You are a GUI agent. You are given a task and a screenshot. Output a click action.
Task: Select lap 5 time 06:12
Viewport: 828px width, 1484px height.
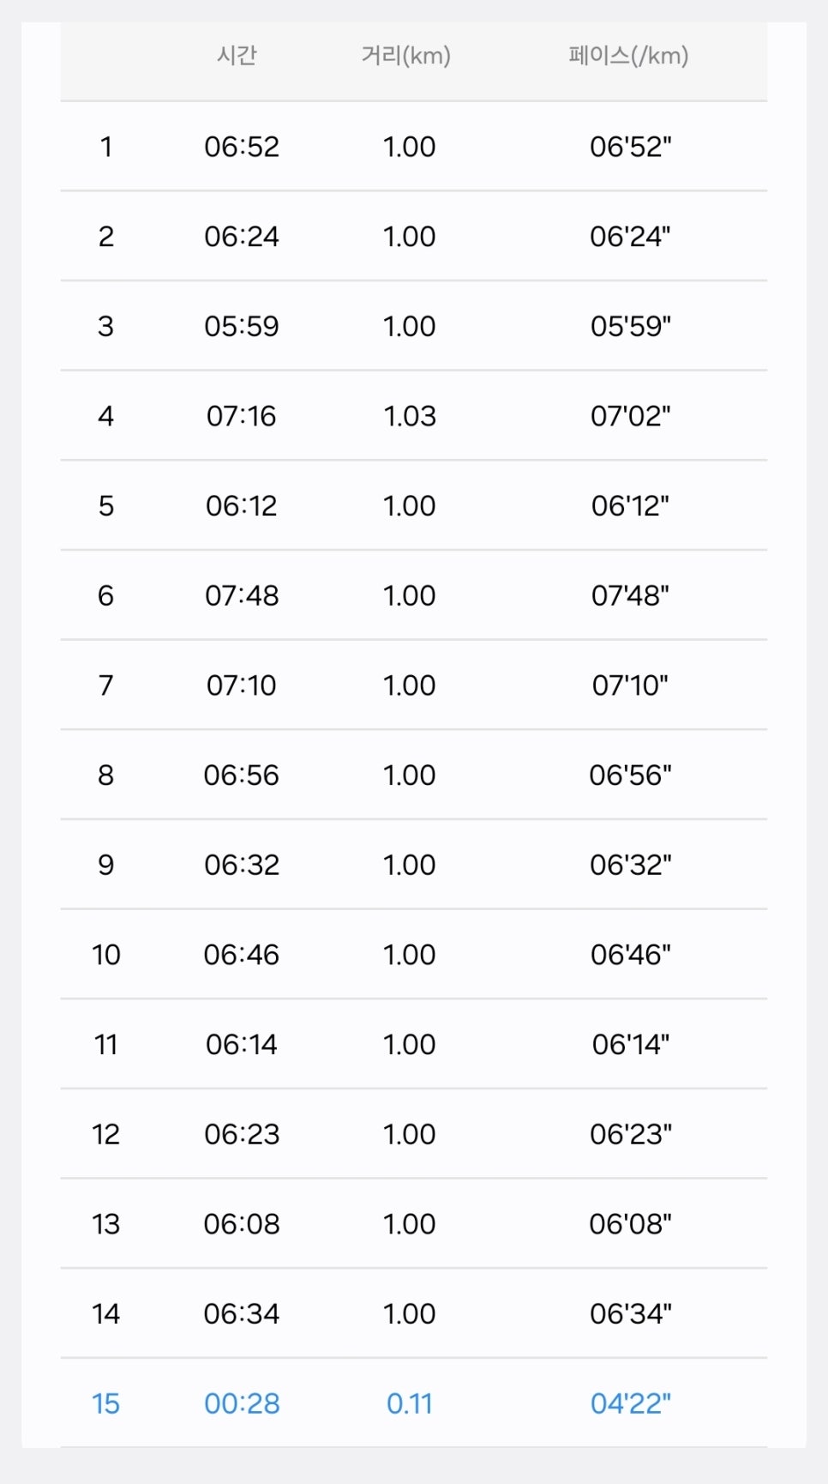tap(242, 506)
